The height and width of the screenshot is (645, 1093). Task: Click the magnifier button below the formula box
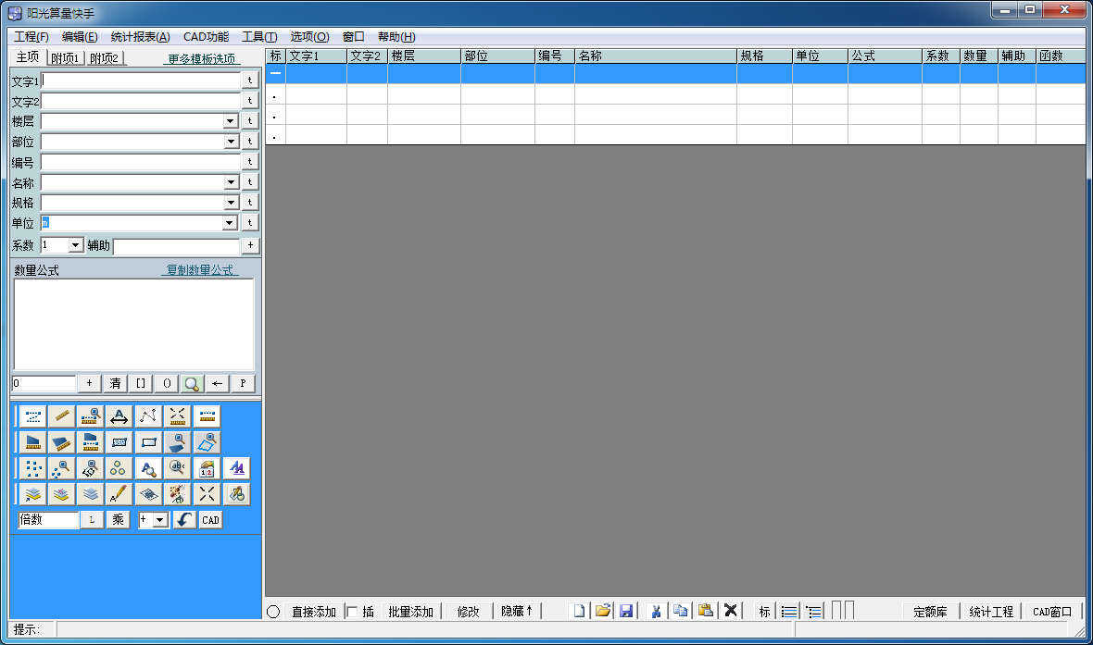192,383
